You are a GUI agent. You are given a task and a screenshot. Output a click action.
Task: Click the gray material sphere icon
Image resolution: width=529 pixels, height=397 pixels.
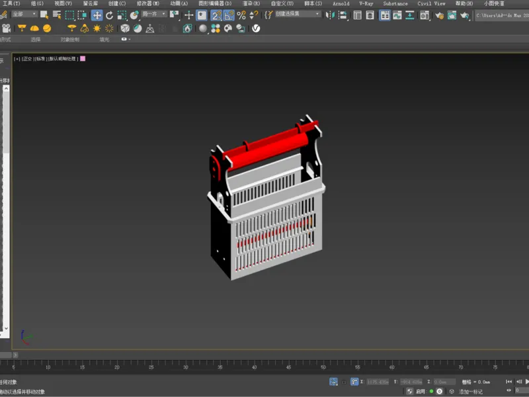202,28
